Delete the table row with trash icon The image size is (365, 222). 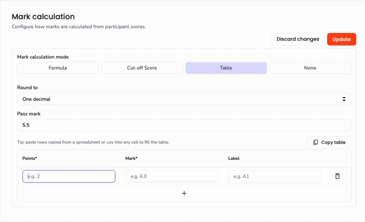[337, 176]
